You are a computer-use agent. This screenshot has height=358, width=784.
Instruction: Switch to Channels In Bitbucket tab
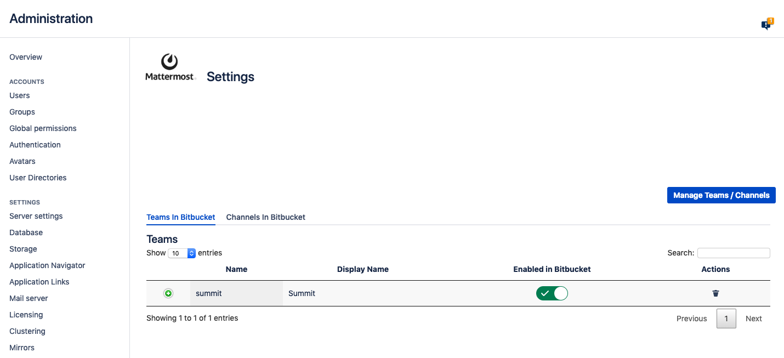[x=265, y=217]
